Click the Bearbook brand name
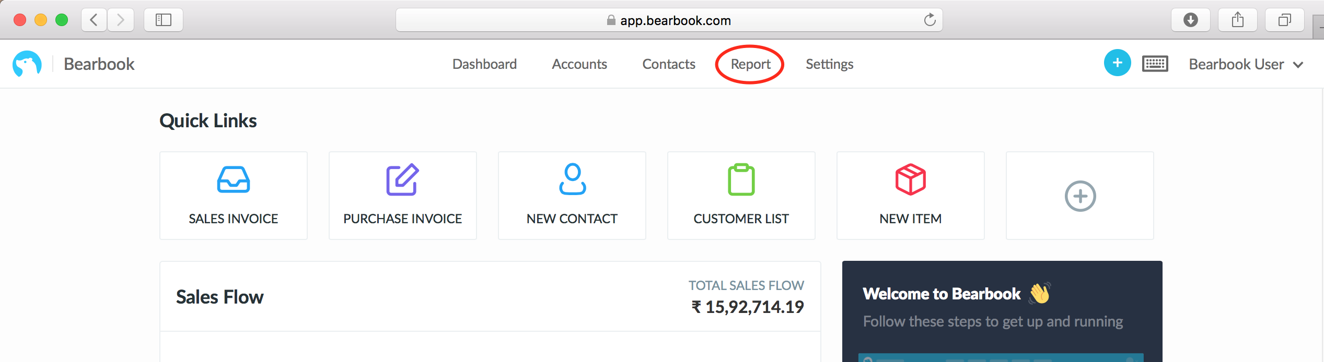This screenshot has height=362, width=1324. click(x=99, y=64)
